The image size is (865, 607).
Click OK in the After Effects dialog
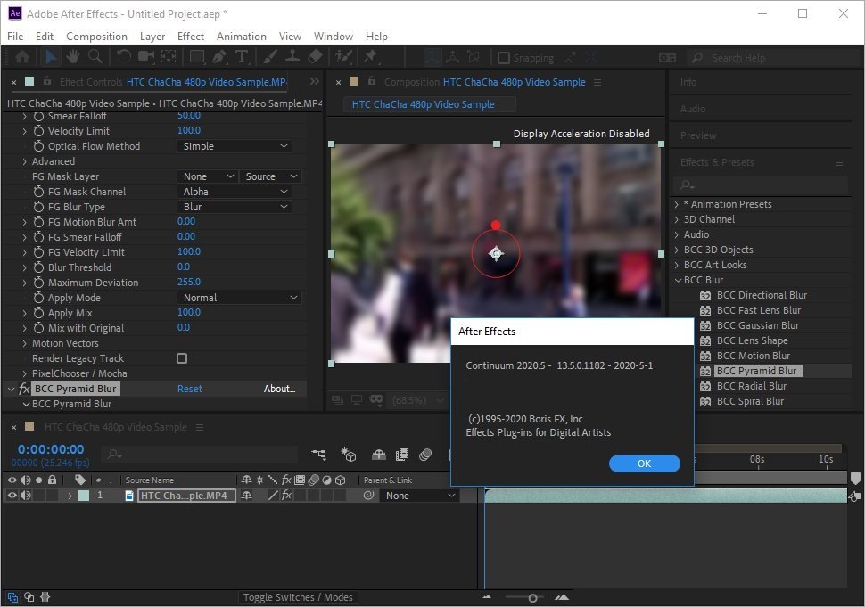coord(644,463)
